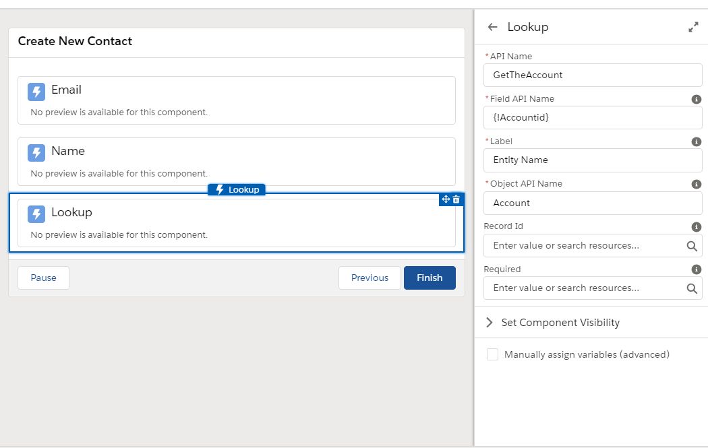Select the Name component on canvas
Image resolution: width=708 pixels, height=448 pixels.
[x=237, y=162]
